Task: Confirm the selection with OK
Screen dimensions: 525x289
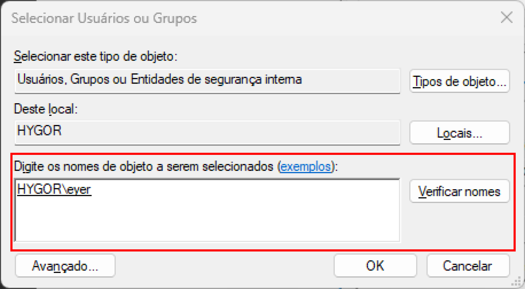Action: pos(375,266)
